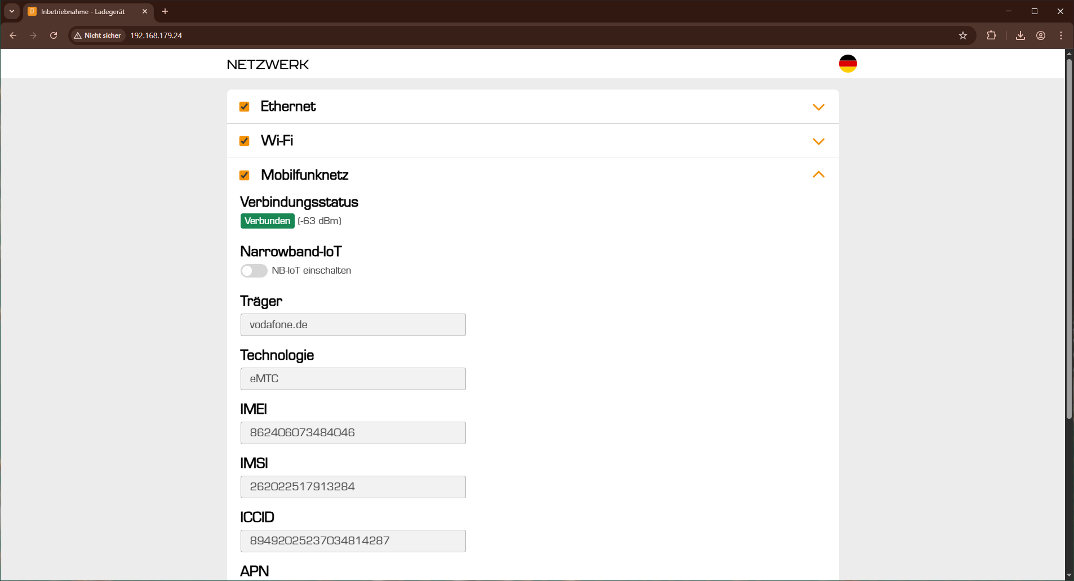The height and width of the screenshot is (581, 1074).
Task: Open a new browser tab
Action: coord(165,11)
